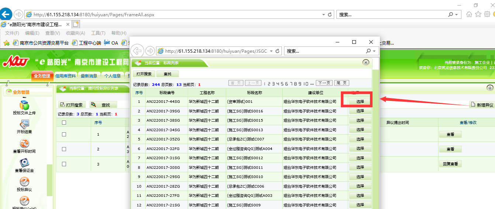The width and height of the screenshot is (495, 209).
Task: Open OA favorite link
Action: 111,43
